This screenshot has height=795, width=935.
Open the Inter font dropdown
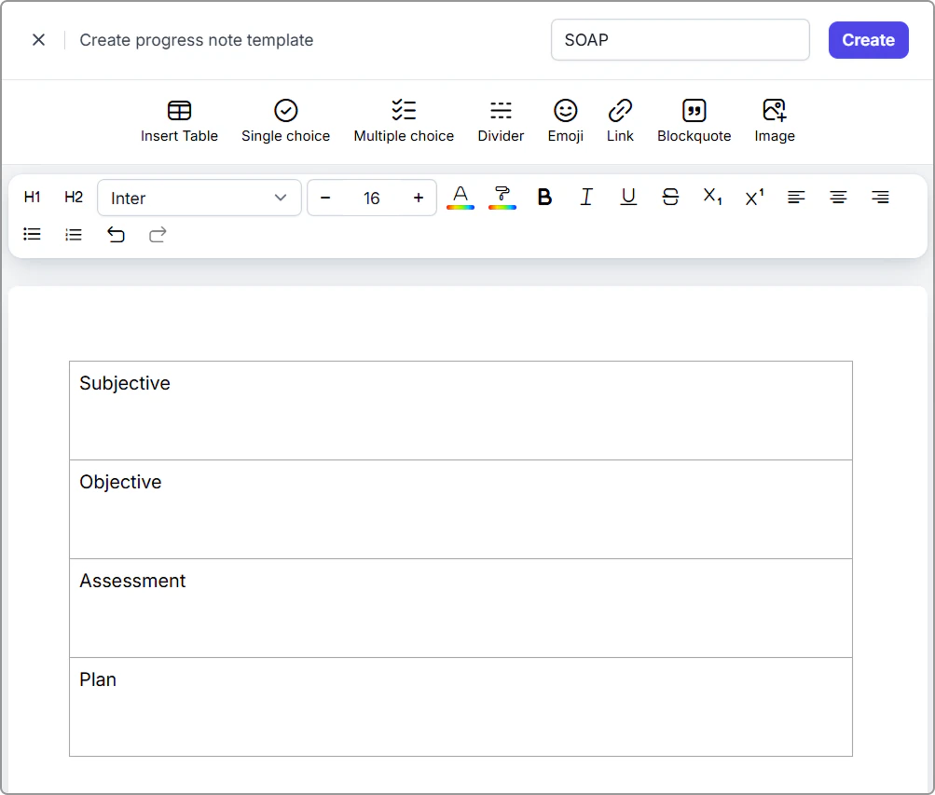(199, 198)
